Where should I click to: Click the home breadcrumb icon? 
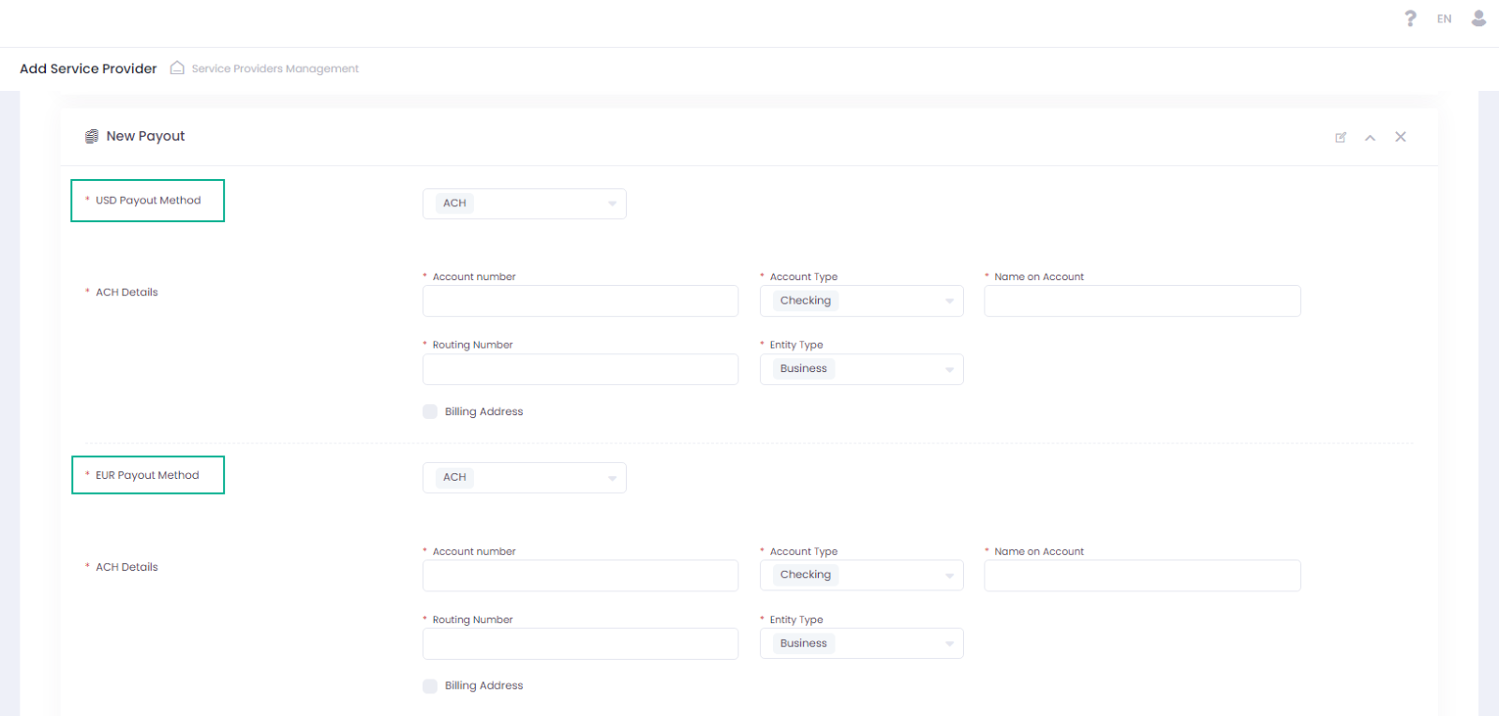177,68
